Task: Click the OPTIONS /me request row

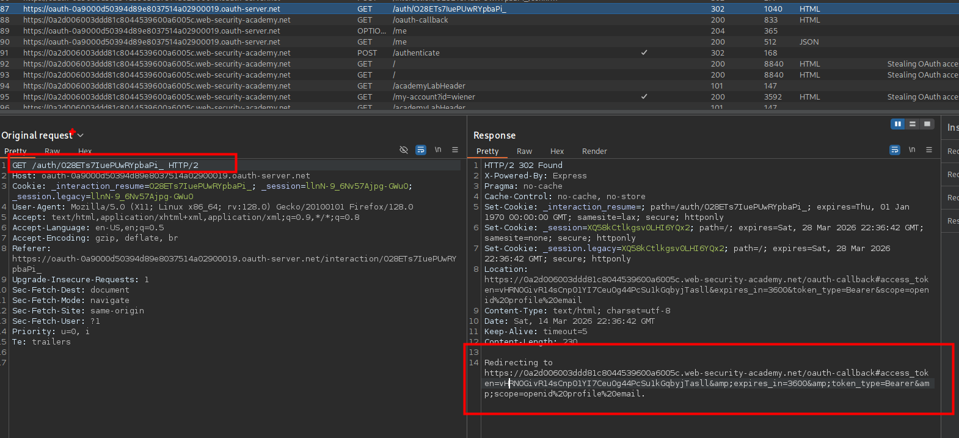Action: click(x=399, y=31)
